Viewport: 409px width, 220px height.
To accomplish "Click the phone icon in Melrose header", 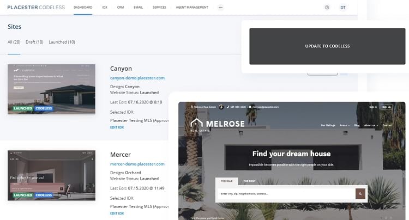I will [x=228, y=107].
